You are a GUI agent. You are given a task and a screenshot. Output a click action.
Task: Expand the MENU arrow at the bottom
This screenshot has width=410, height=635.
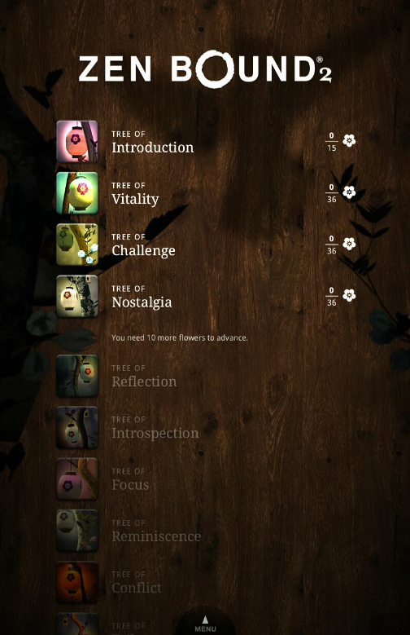tap(205, 624)
